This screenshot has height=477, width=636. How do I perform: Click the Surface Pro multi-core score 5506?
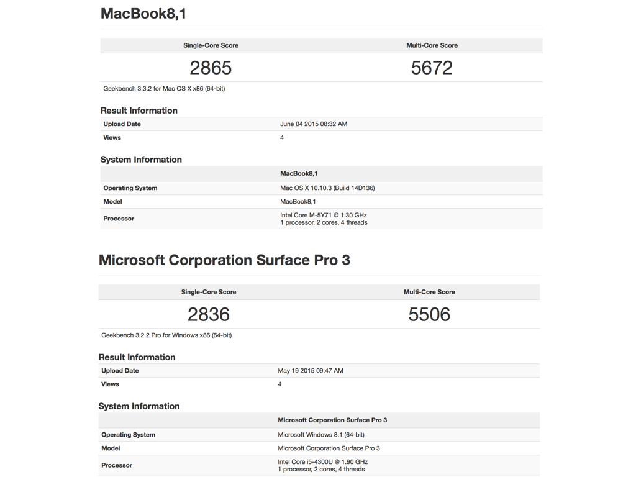[x=429, y=314]
